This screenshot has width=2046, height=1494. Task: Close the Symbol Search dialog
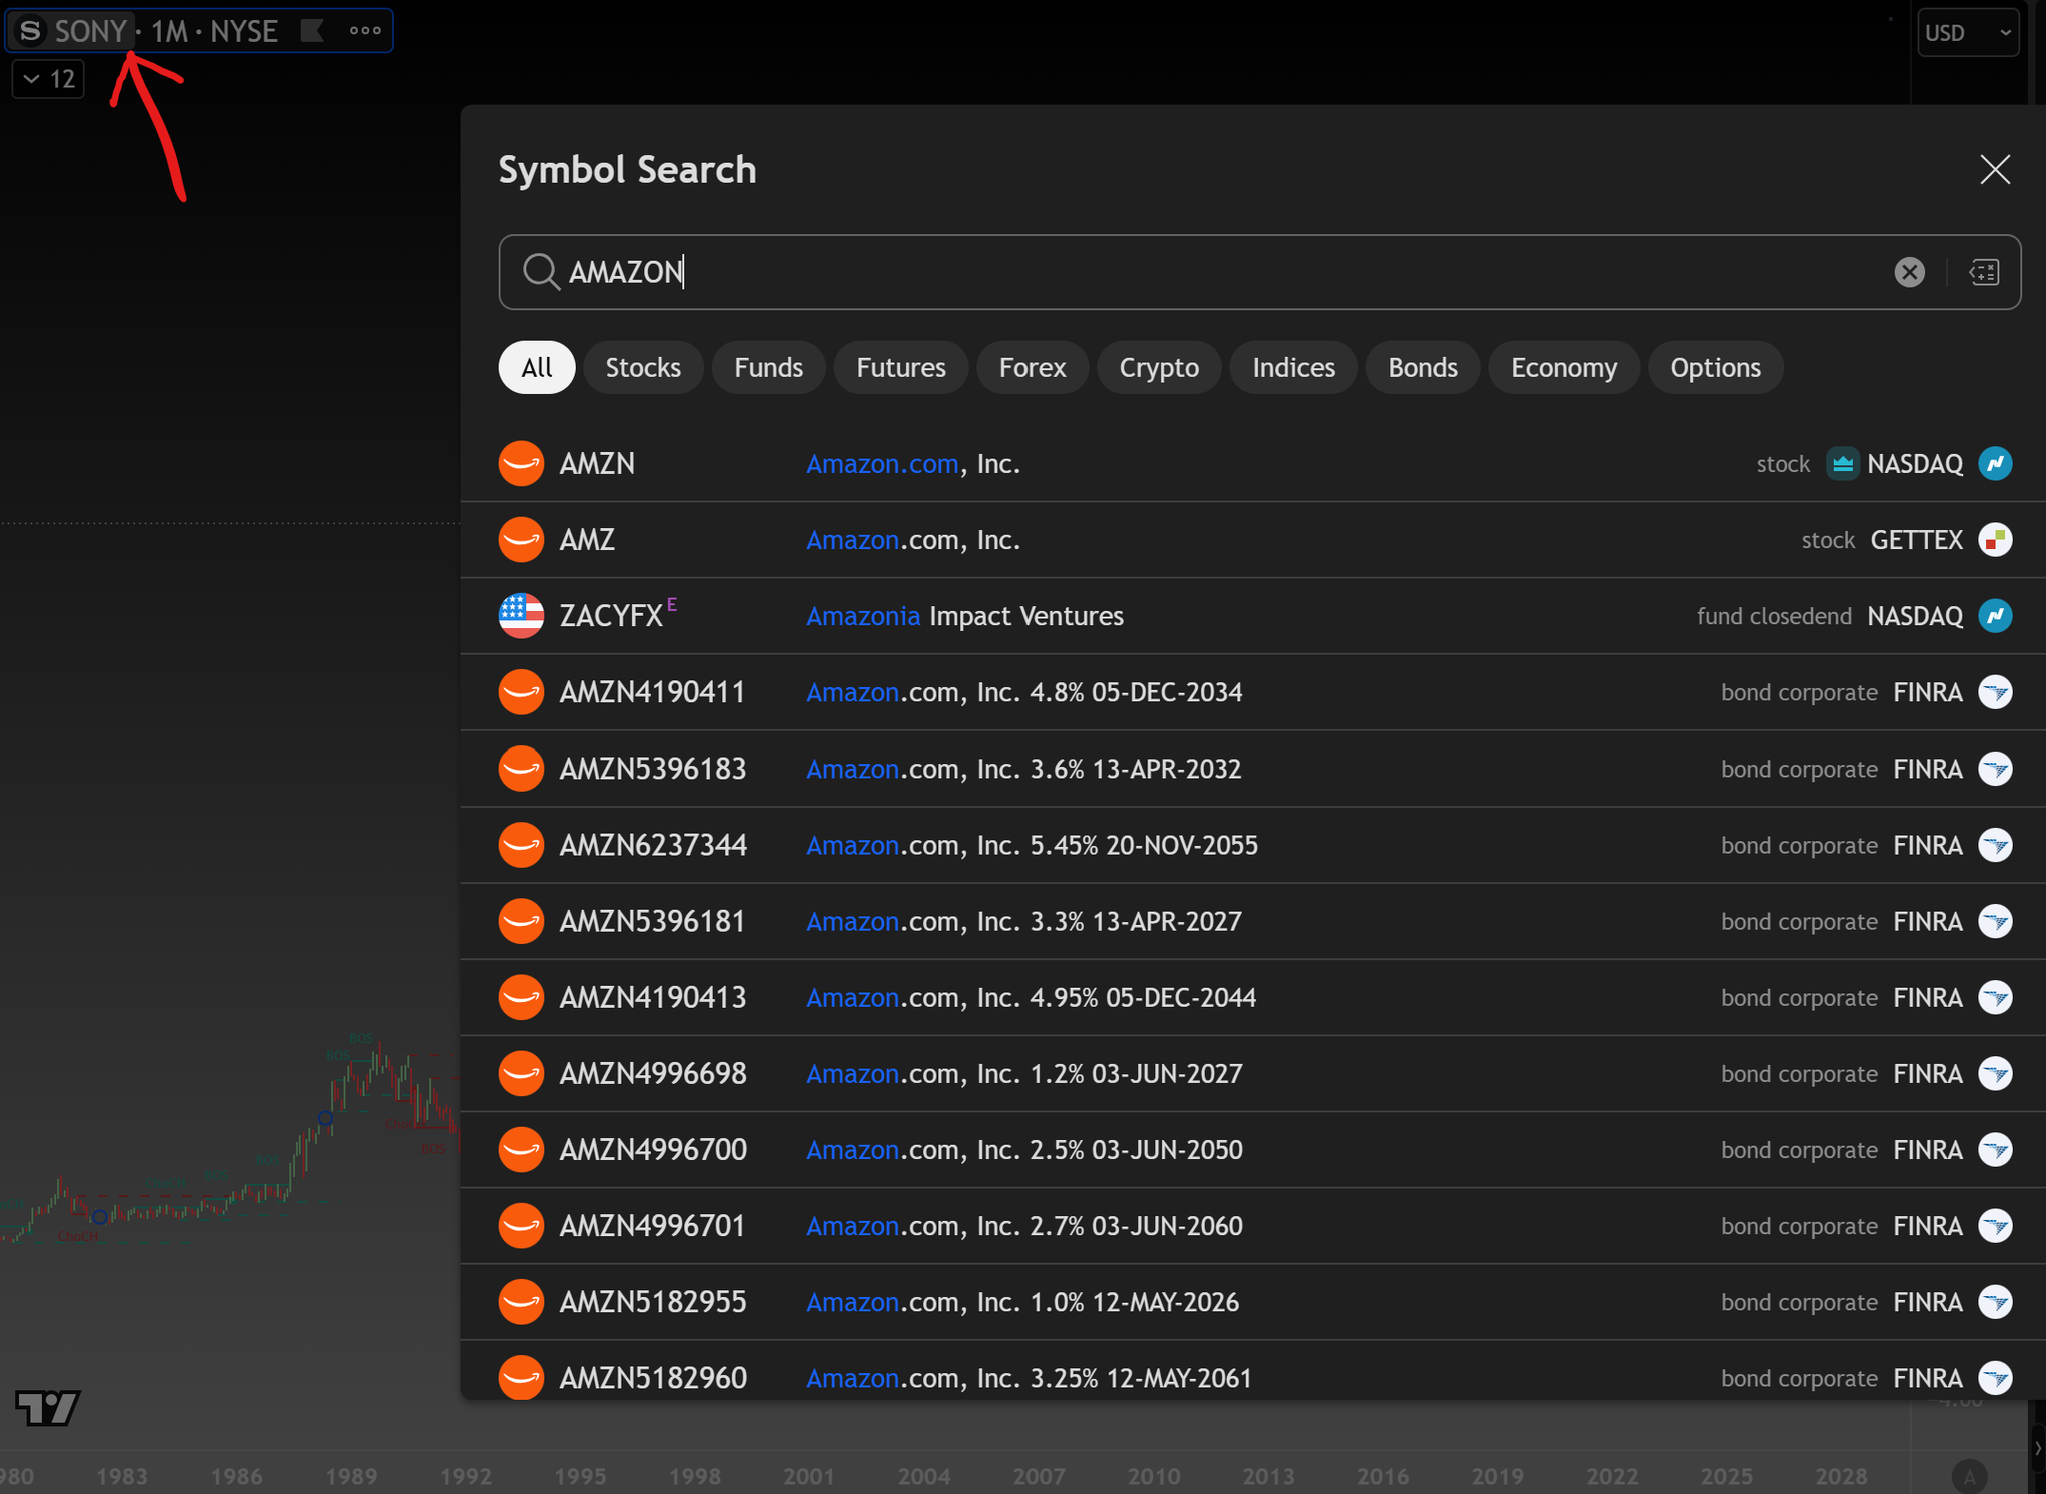1995,170
